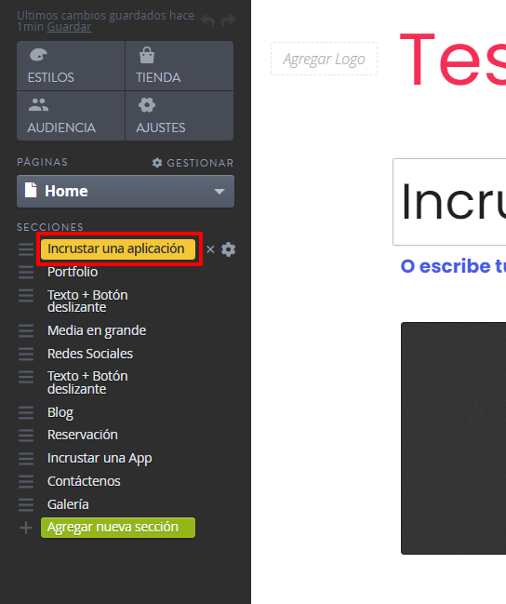Select the Incrustar una App section
Viewport: 506px width, 604px height.
100,458
